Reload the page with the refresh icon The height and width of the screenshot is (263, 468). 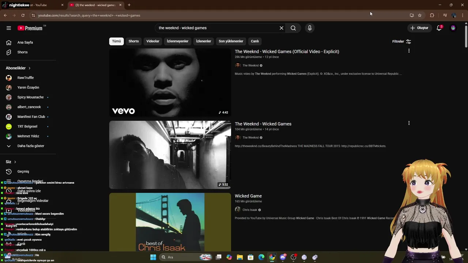click(23, 15)
